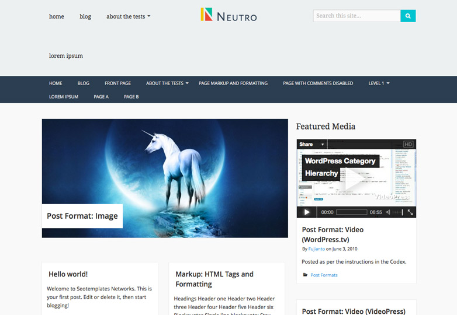The image size is (457, 315).
Task: Click the video current time 00:00
Action: click(x=327, y=212)
